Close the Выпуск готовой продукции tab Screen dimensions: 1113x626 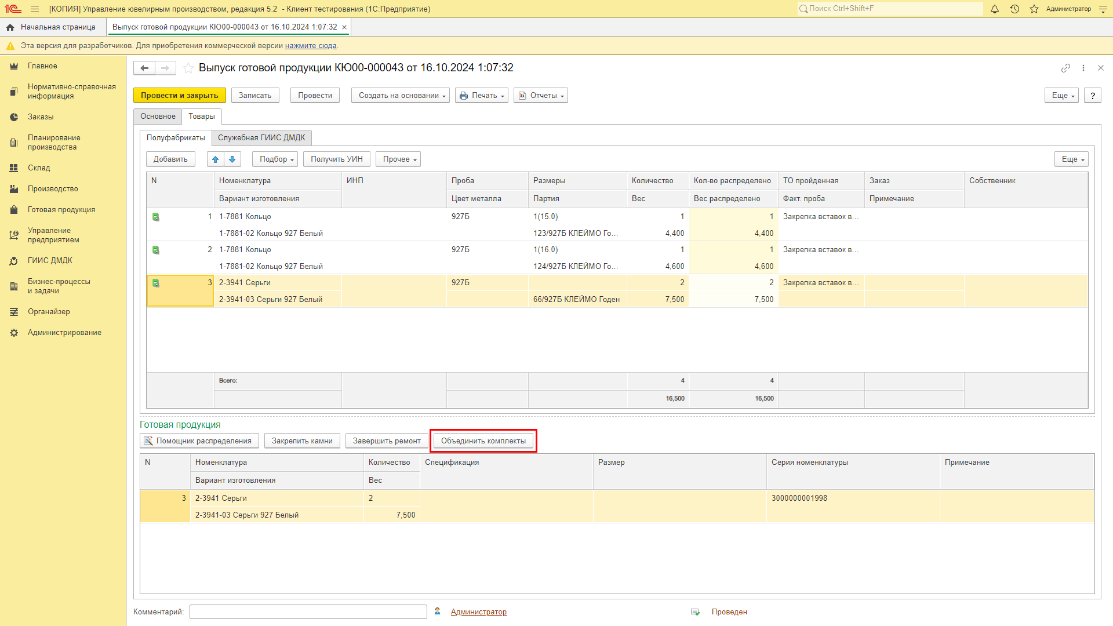(x=344, y=27)
